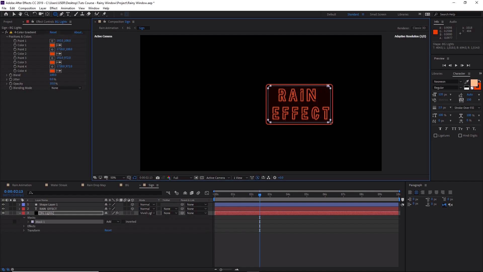Collapse Positions & Colors group
The width and height of the screenshot is (483, 272).
[x=7, y=37]
